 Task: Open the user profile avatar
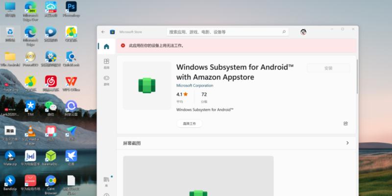tap(303, 32)
